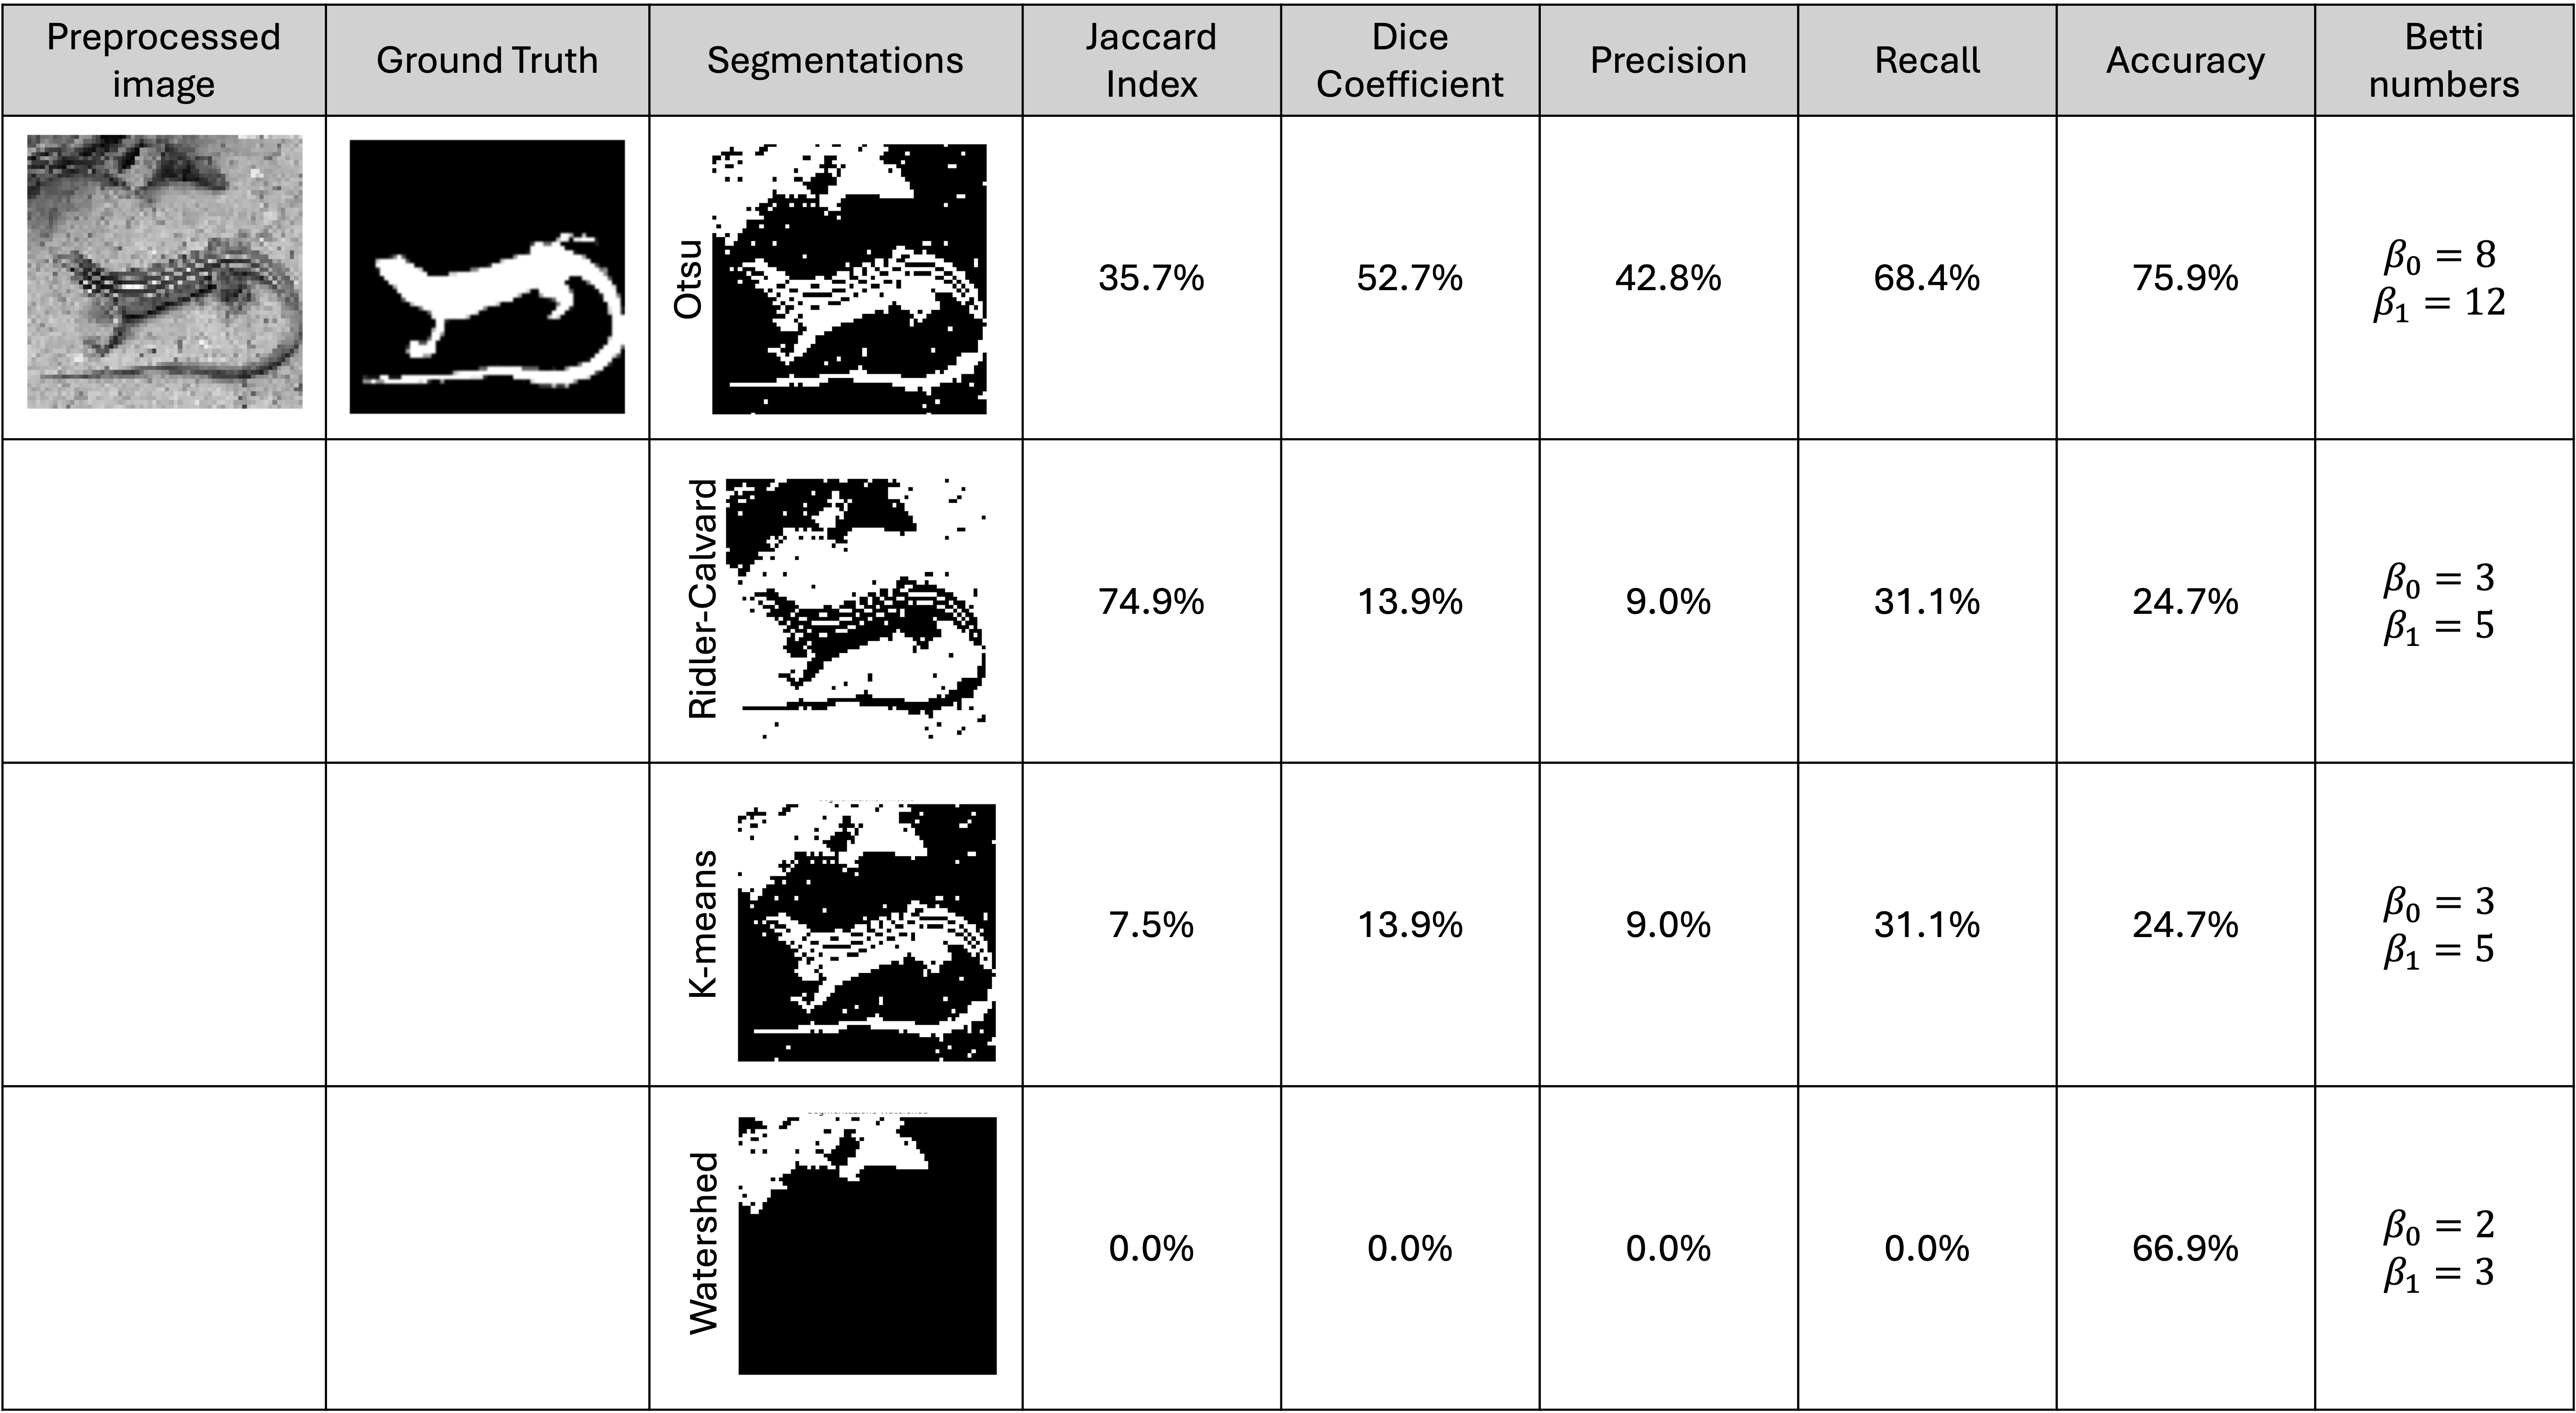Viewport: 2576px width, 1413px height.
Task: Select the Segmentations column header
Action: 835,60
